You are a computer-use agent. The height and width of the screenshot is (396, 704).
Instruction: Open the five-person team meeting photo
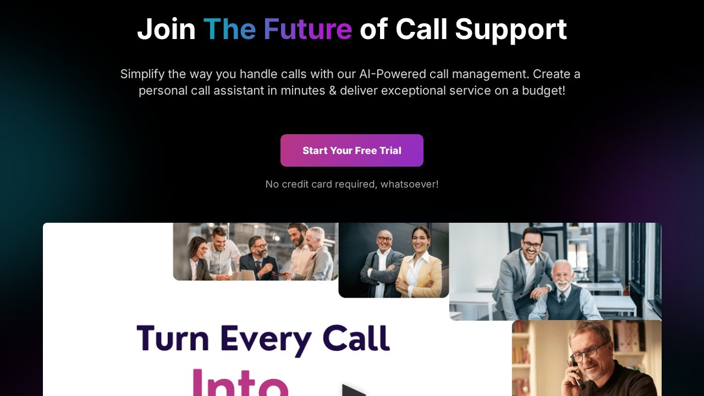256,251
